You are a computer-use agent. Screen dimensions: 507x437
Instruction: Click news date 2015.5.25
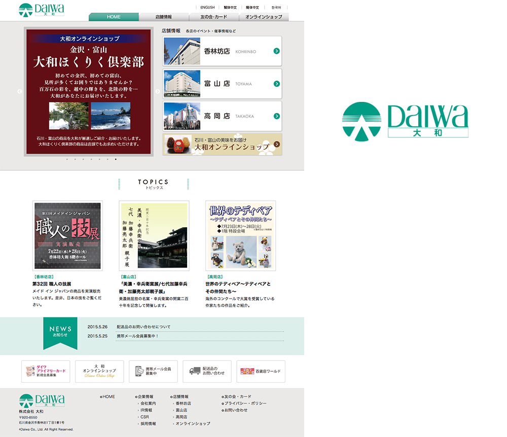tap(97, 336)
